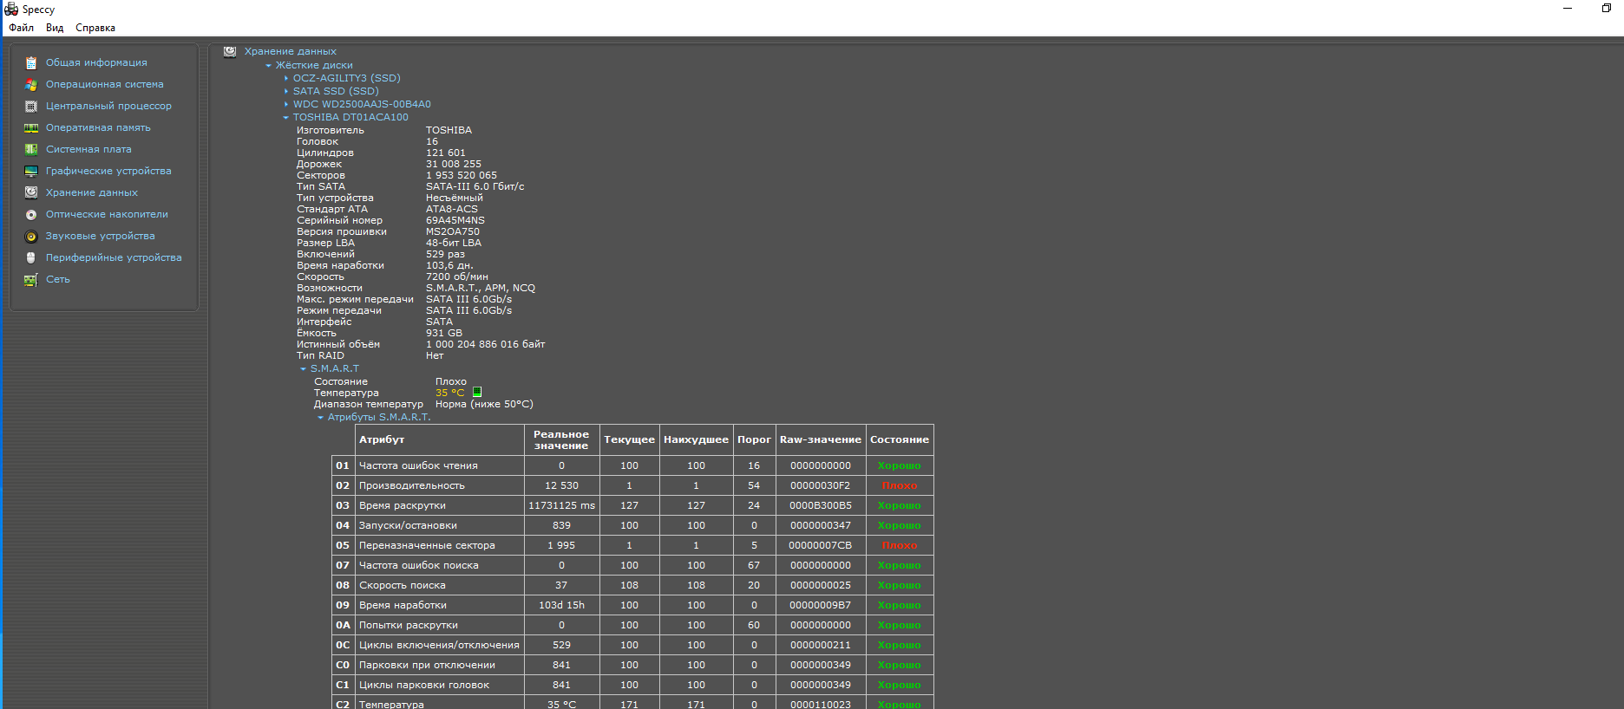Click the Звуковые устройства sidebar link
This screenshot has height=709, width=1624.
(101, 236)
